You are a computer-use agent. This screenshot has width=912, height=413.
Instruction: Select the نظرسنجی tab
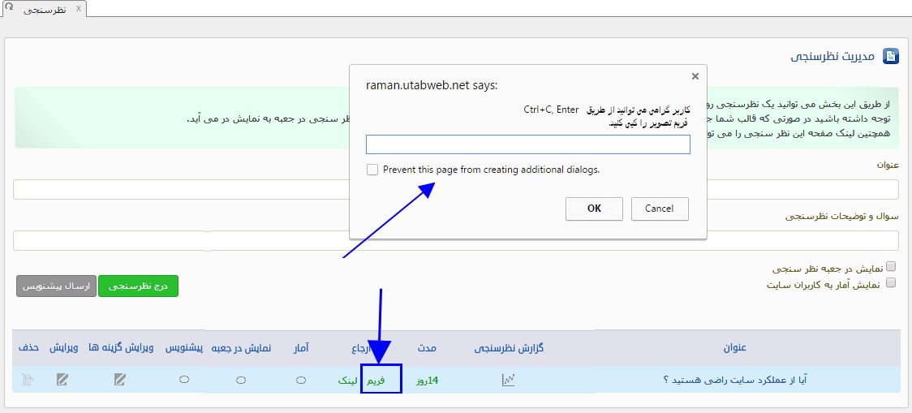tap(45, 9)
